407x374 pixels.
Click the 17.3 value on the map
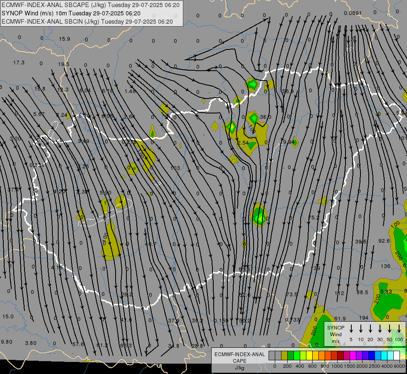pos(19,63)
